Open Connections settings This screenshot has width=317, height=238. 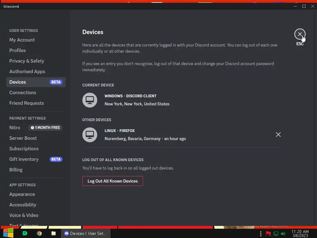36,93
